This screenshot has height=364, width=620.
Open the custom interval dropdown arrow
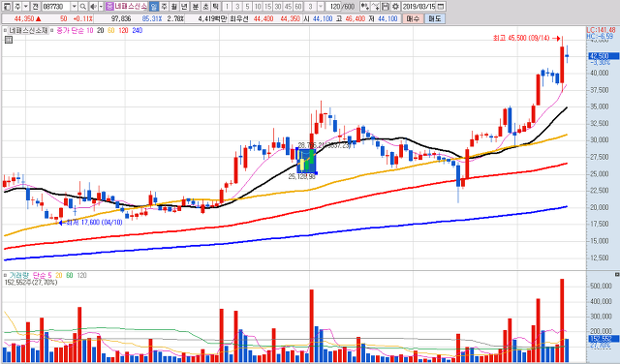(x=321, y=7)
